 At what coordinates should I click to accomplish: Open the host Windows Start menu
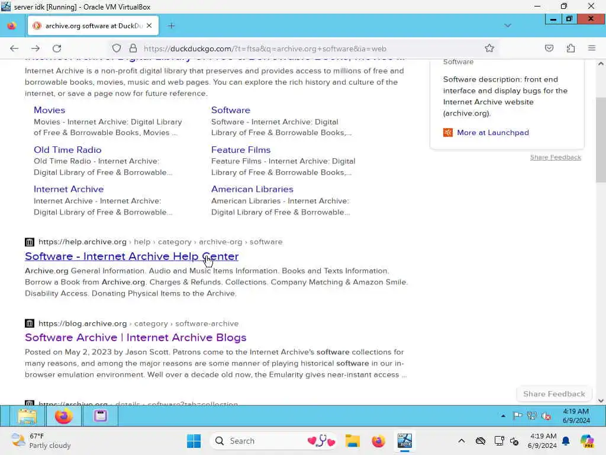click(194, 441)
